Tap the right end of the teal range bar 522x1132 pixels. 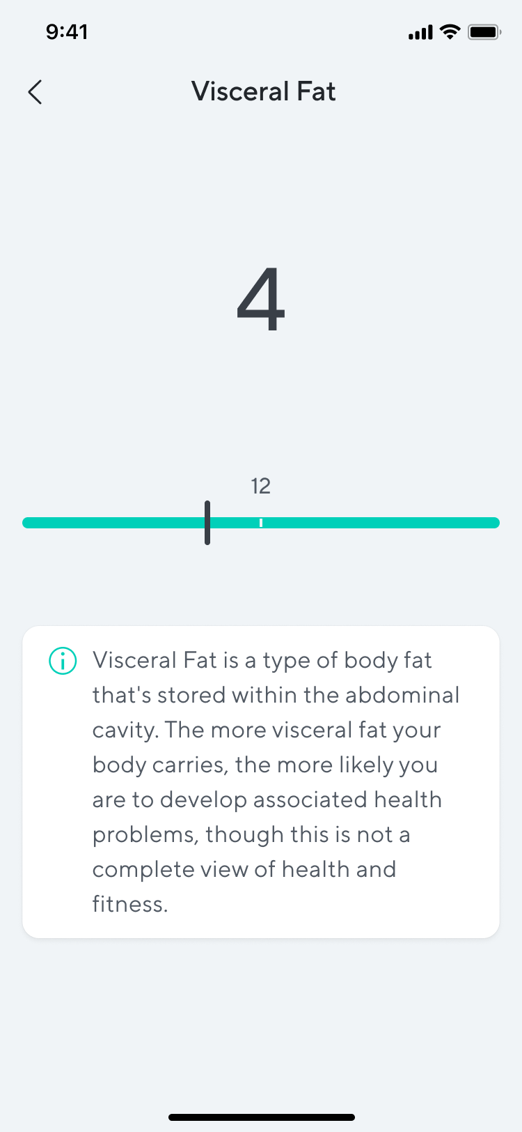point(491,523)
